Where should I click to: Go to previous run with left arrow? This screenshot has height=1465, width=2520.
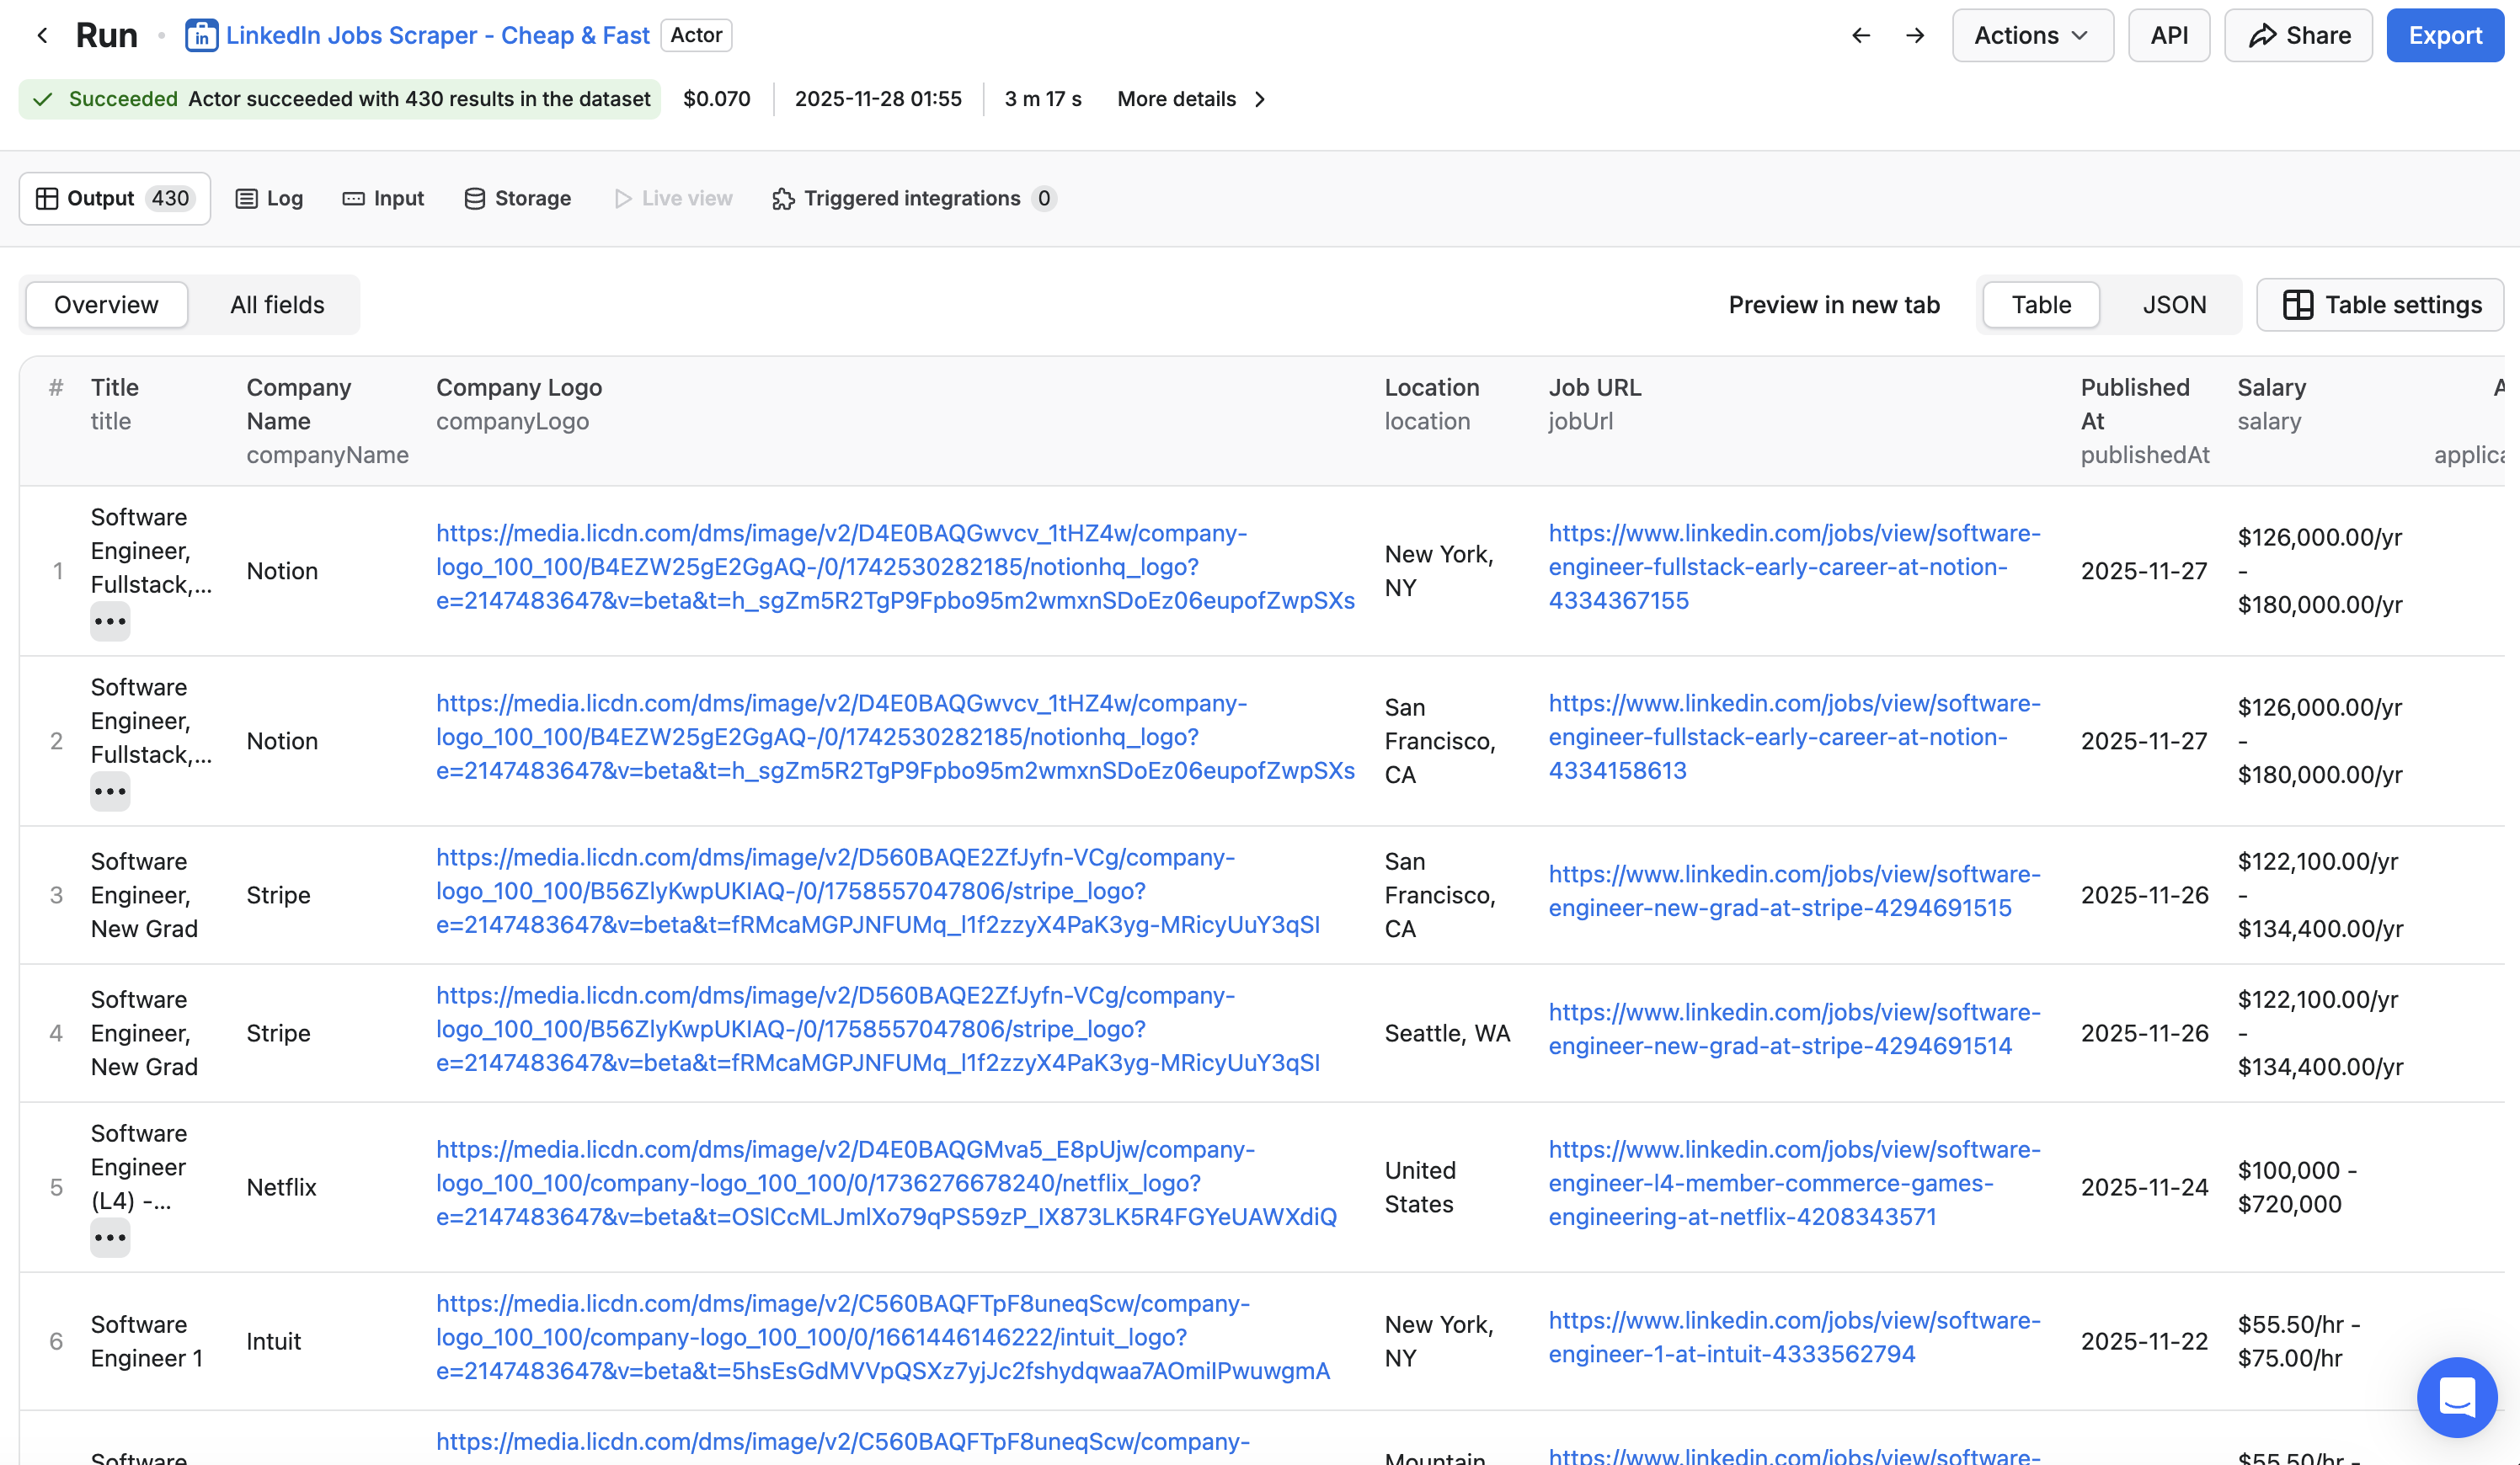click(1860, 36)
